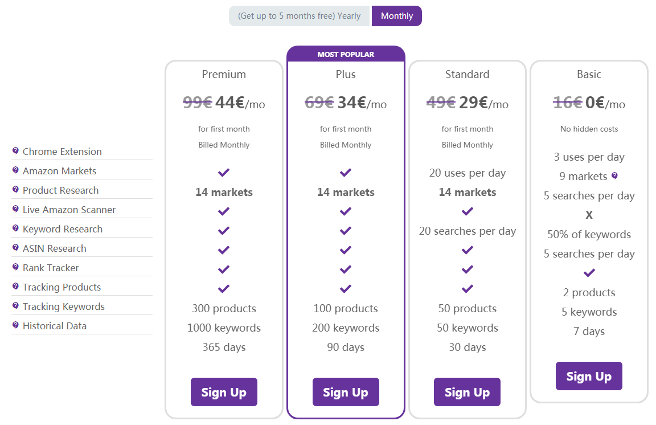The width and height of the screenshot is (656, 425).
Task: Select the Monthly billing toggle
Action: point(396,16)
